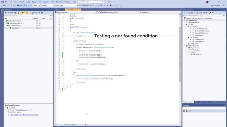Click the Run test icon in Test Explorer
This screenshot has height=127, width=227.
pos(8,13)
